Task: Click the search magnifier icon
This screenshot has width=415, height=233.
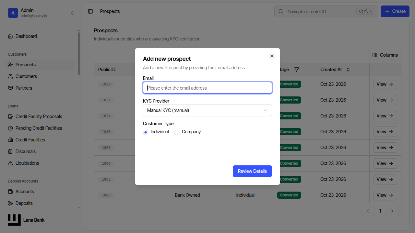Action: 281,11
